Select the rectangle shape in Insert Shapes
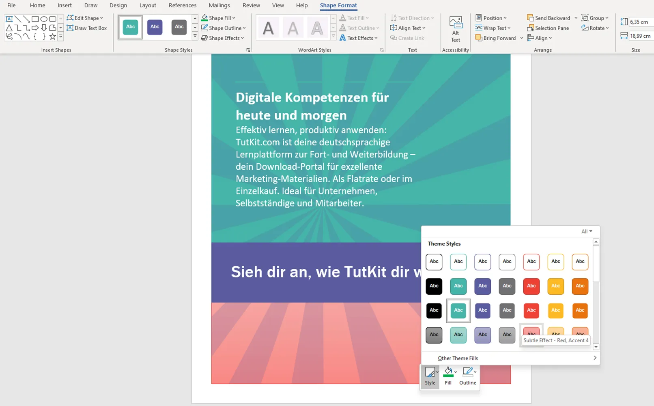The image size is (654, 406). click(35, 19)
